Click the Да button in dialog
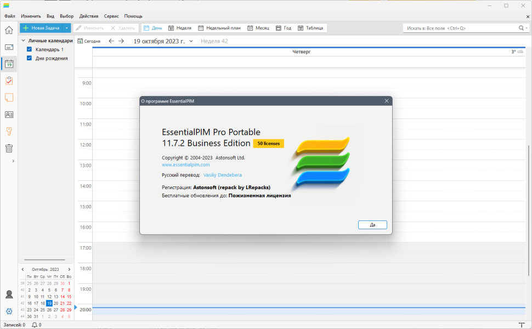Image resolution: width=532 pixels, height=329 pixels. coord(372,225)
